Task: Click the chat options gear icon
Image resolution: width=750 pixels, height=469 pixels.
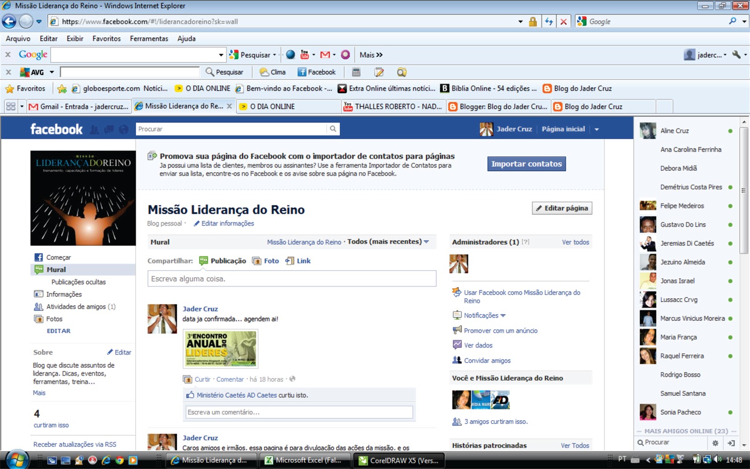Action: pyautogui.click(x=715, y=443)
